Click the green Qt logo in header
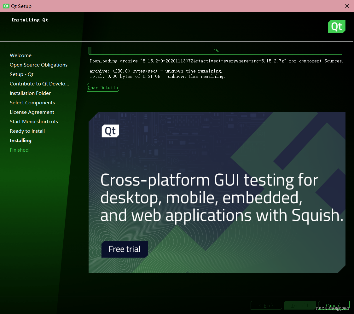354x314 pixels. click(337, 26)
